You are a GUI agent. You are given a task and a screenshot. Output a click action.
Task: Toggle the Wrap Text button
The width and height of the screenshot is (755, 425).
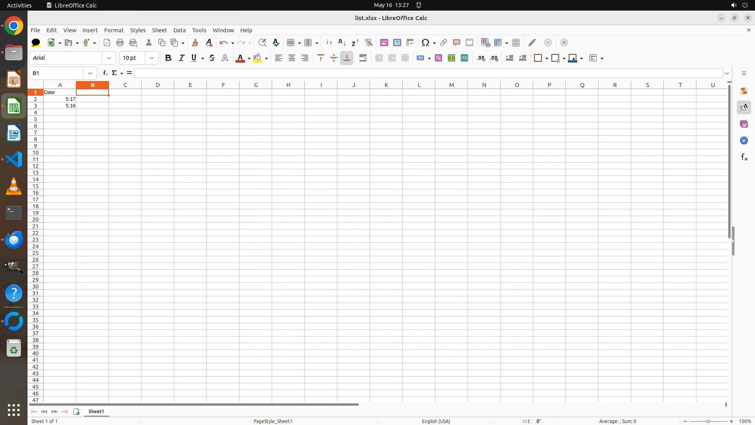click(x=363, y=58)
